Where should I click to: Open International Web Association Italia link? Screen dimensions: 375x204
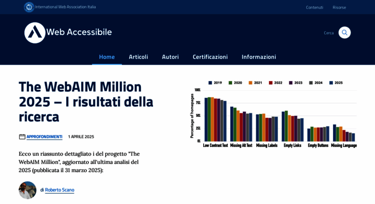(65, 7)
